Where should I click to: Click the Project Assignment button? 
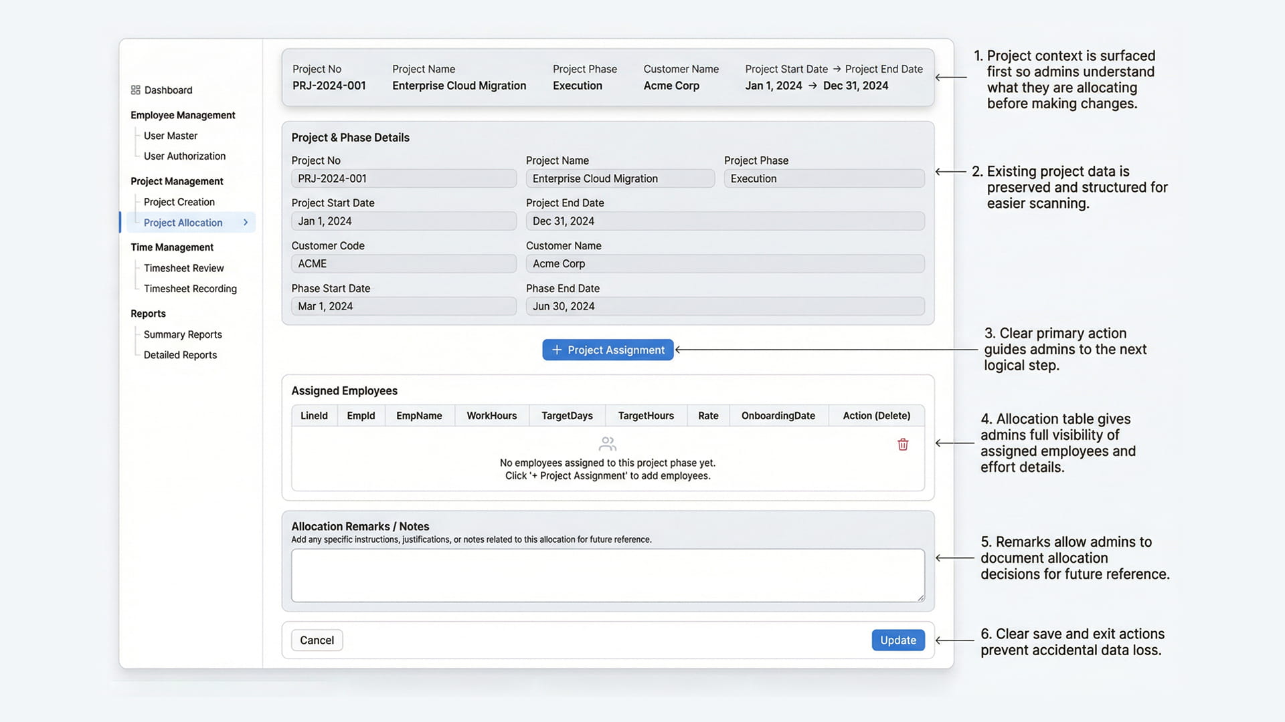pyautogui.click(x=608, y=350)
